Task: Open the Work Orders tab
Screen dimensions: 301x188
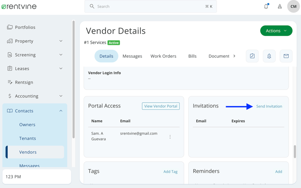Action: (x=163, y=56)
